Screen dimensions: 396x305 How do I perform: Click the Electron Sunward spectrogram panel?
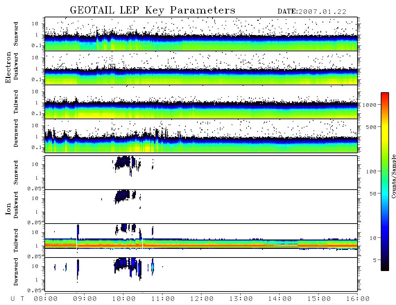coord(201,34)
